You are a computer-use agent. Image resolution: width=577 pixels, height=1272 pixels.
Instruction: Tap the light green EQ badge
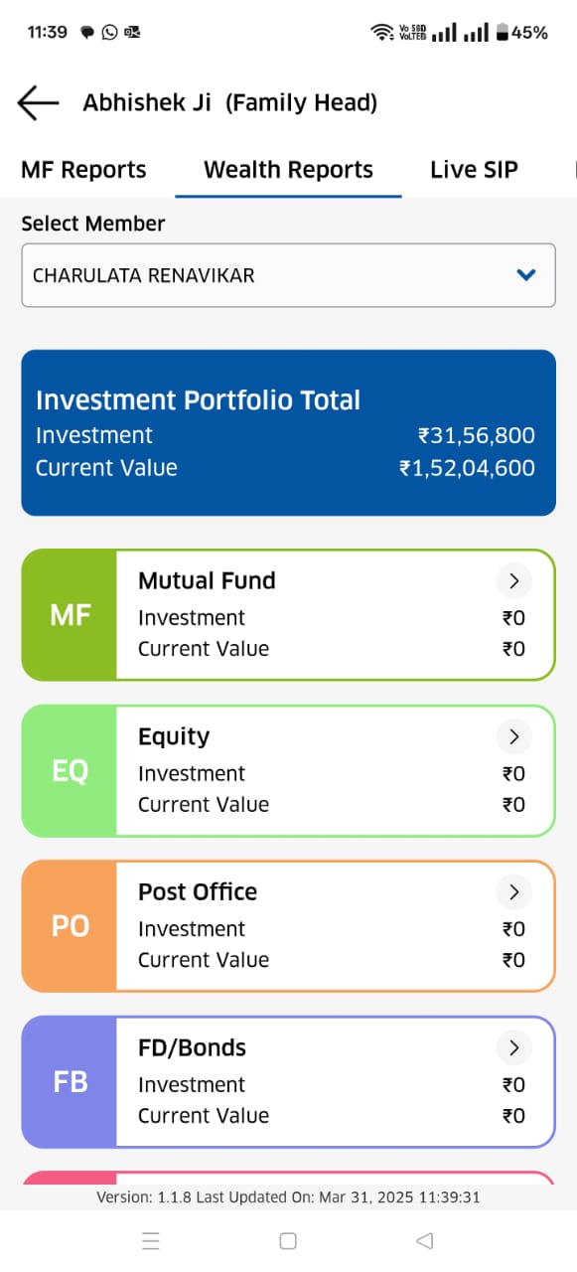click(x=70, y=771)
